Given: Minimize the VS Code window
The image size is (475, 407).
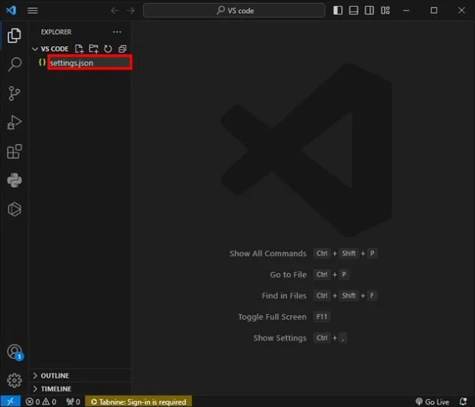Looking at the screenshot, I should coord(406,10).
